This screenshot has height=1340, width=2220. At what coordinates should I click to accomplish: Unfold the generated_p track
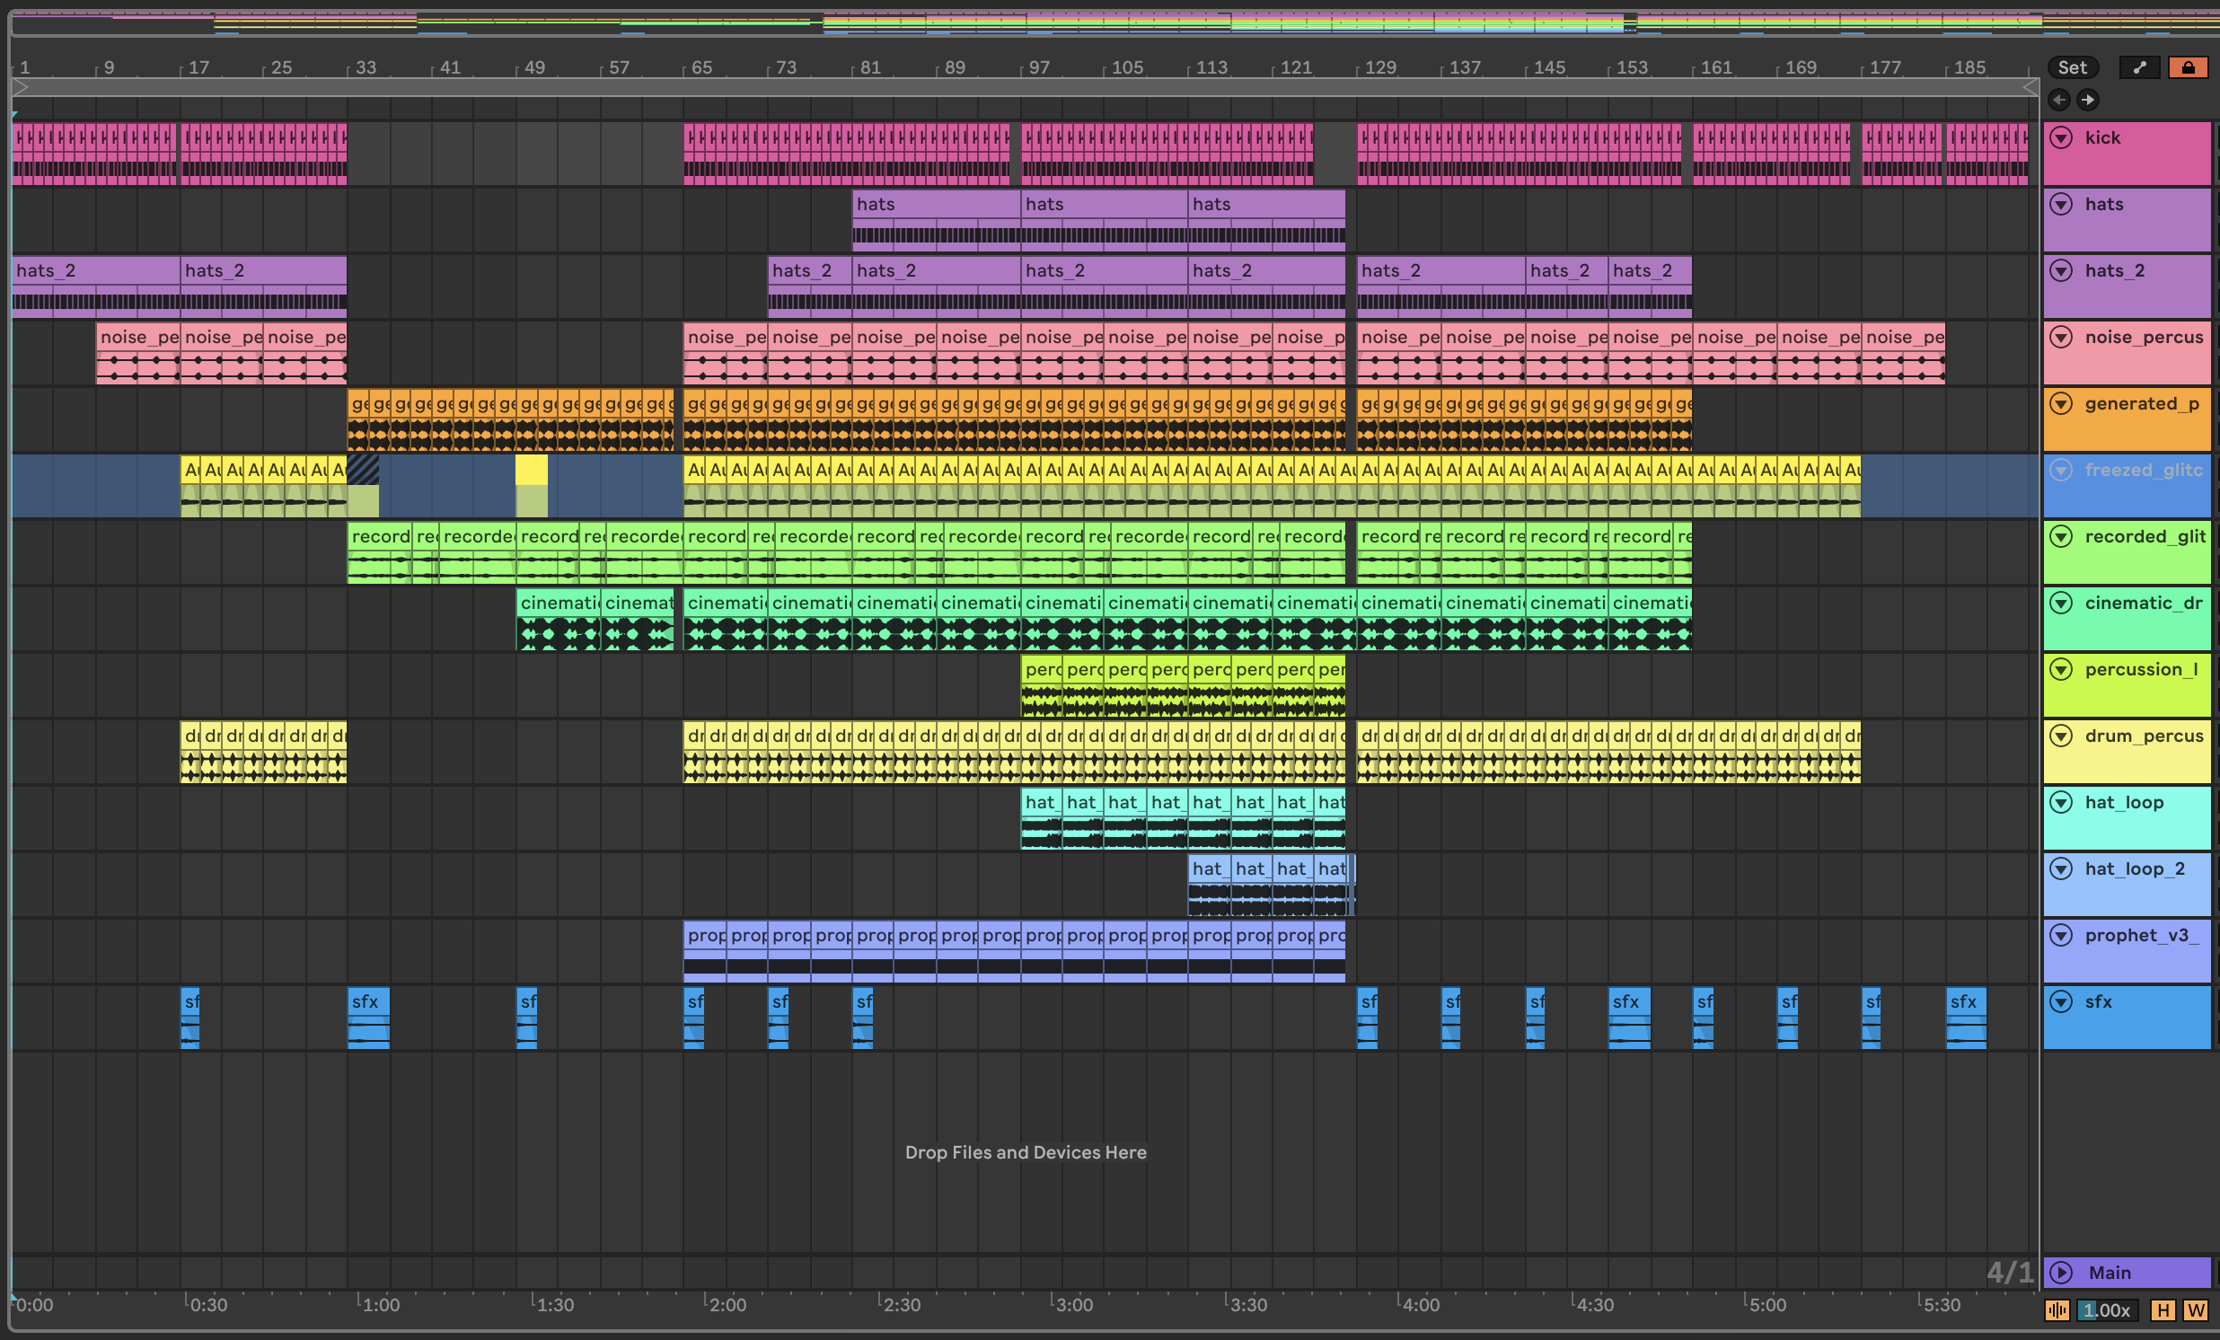(2061, 404)
